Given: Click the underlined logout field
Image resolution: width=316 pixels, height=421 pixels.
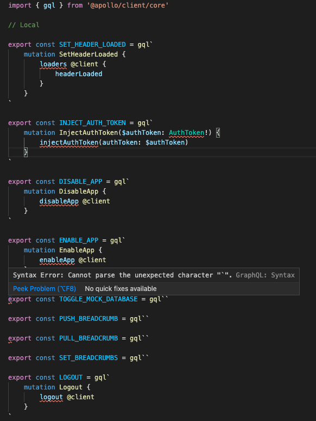Looking at the screenshot, I should click(51, 397).
